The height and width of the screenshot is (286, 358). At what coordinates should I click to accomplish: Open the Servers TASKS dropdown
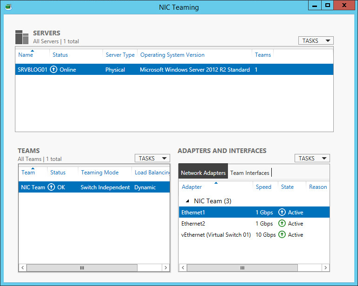pos(316,41)
